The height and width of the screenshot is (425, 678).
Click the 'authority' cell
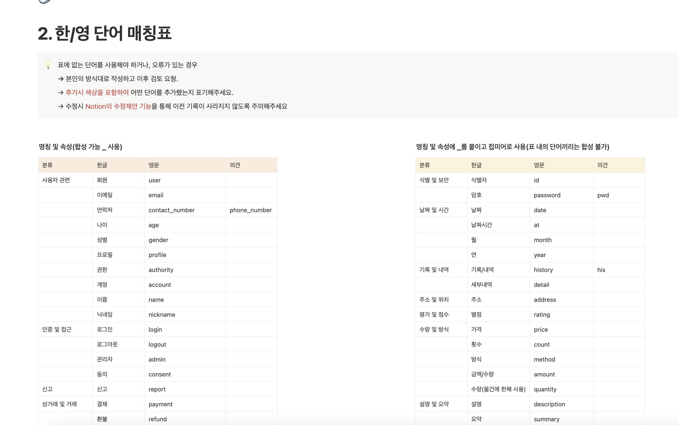tap(161, 270)
